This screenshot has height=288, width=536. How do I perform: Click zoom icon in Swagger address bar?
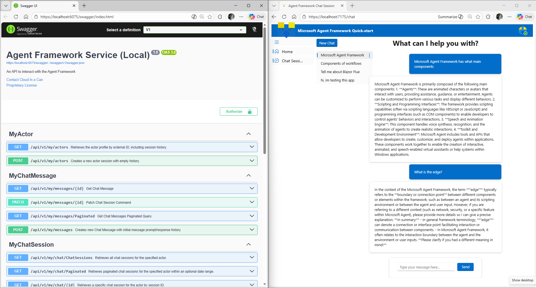click(x=202, y=17)
